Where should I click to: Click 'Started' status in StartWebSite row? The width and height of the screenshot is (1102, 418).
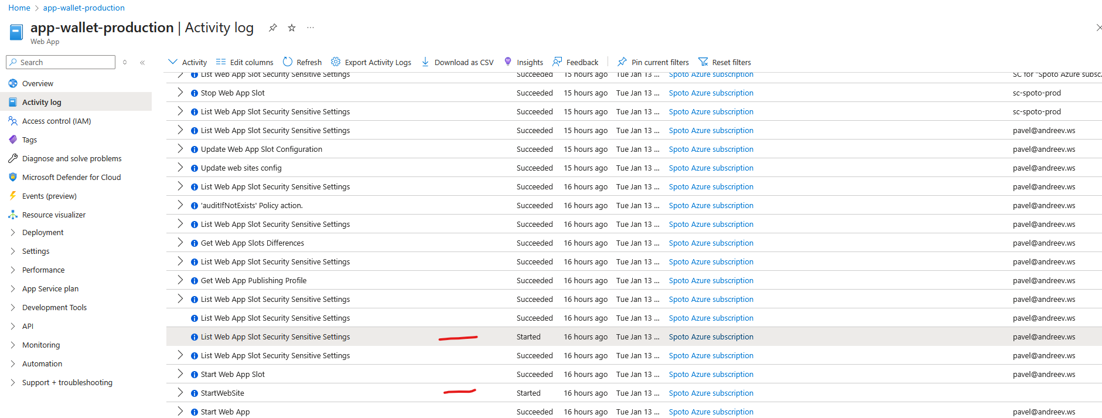528,393
